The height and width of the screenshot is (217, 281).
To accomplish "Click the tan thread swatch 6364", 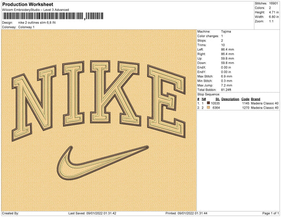I will pyautogui.click(x=208, y=108).
